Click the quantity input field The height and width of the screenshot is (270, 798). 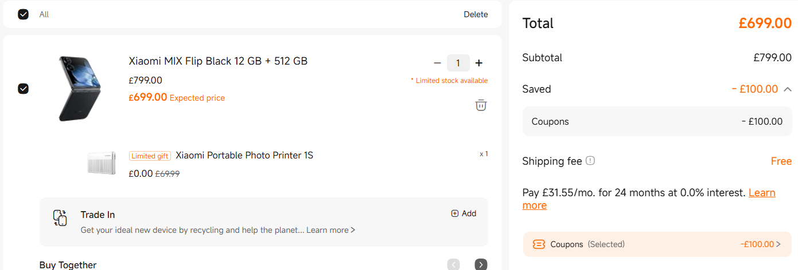458,63
